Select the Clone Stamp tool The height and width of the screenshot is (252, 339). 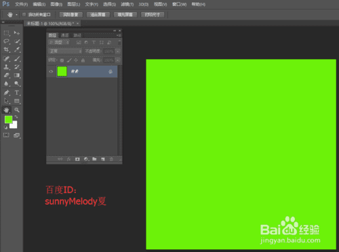click(6, 67)
